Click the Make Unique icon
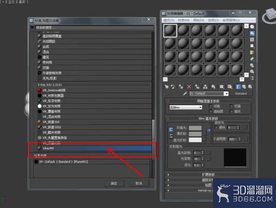Image resolution: width=276 pixels, height=208 pixels. pyautogui.click(x=205, y=87)
